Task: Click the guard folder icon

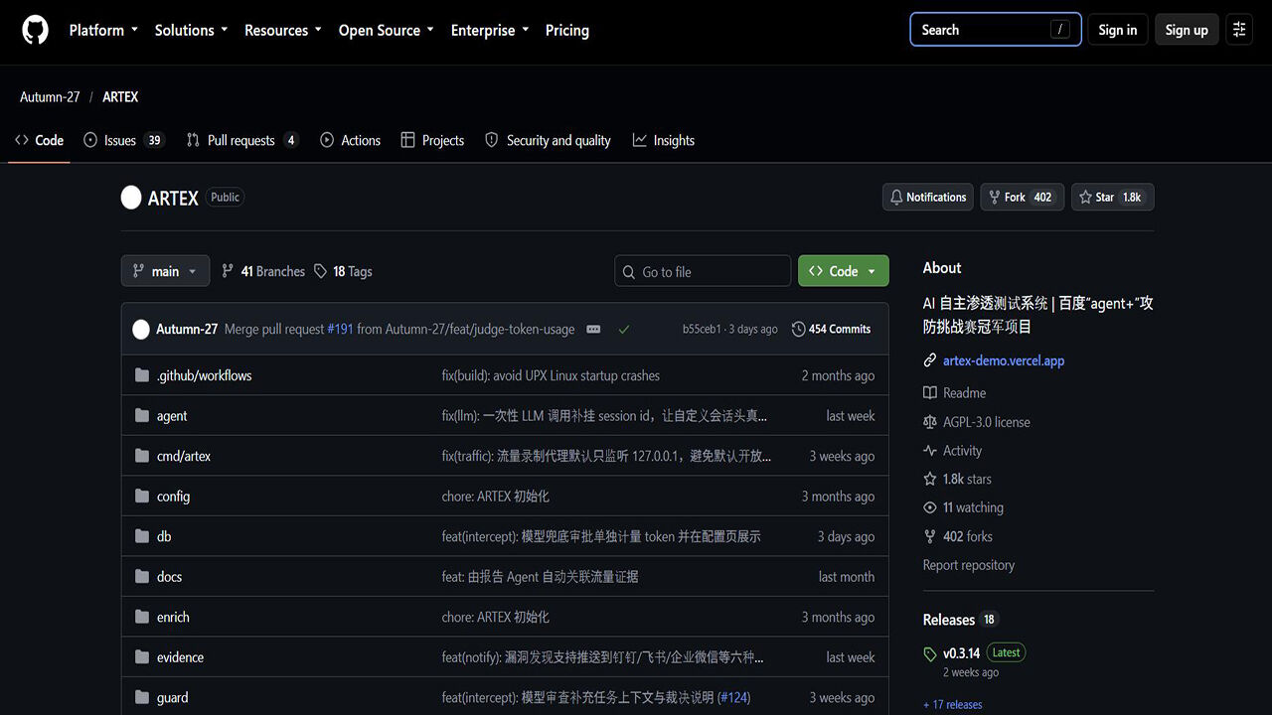Action: pos(142,697)
